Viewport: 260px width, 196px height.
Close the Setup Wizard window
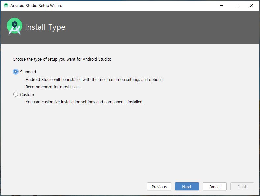[252, 6]
